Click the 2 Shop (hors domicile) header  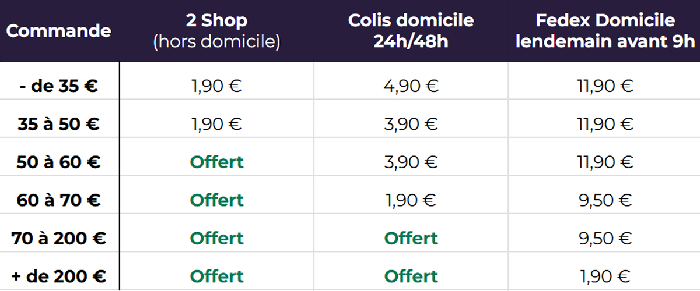pos(216,31)
